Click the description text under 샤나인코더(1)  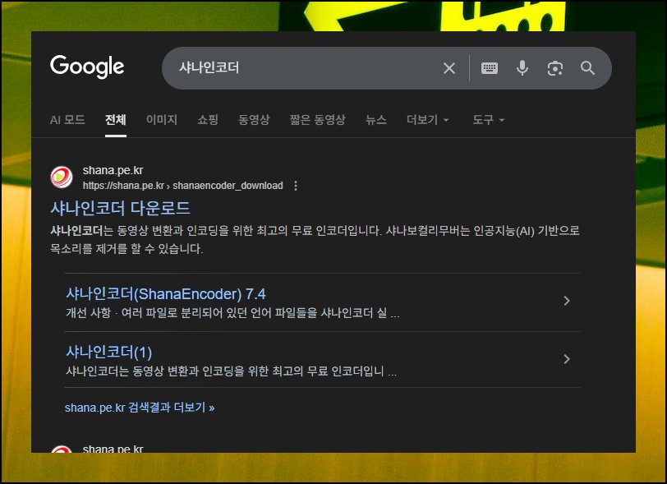click(231, 371)
